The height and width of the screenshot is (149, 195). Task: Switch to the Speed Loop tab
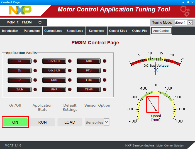click(75, 31)
